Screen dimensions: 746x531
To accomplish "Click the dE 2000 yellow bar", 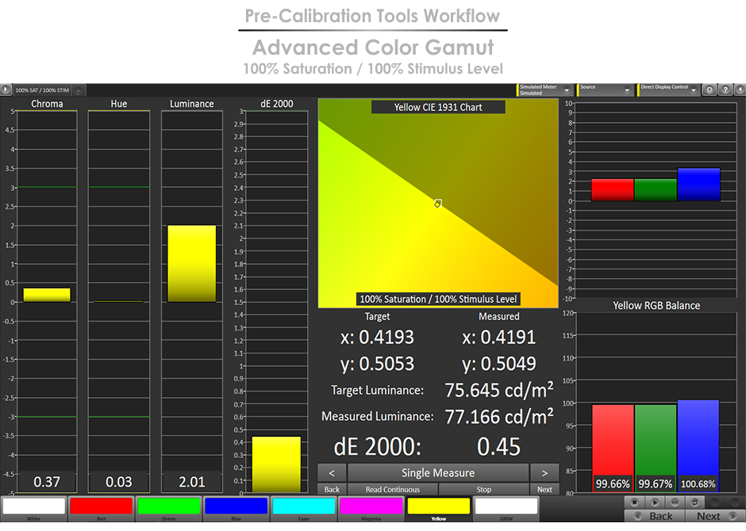I will tap(276, 464).
